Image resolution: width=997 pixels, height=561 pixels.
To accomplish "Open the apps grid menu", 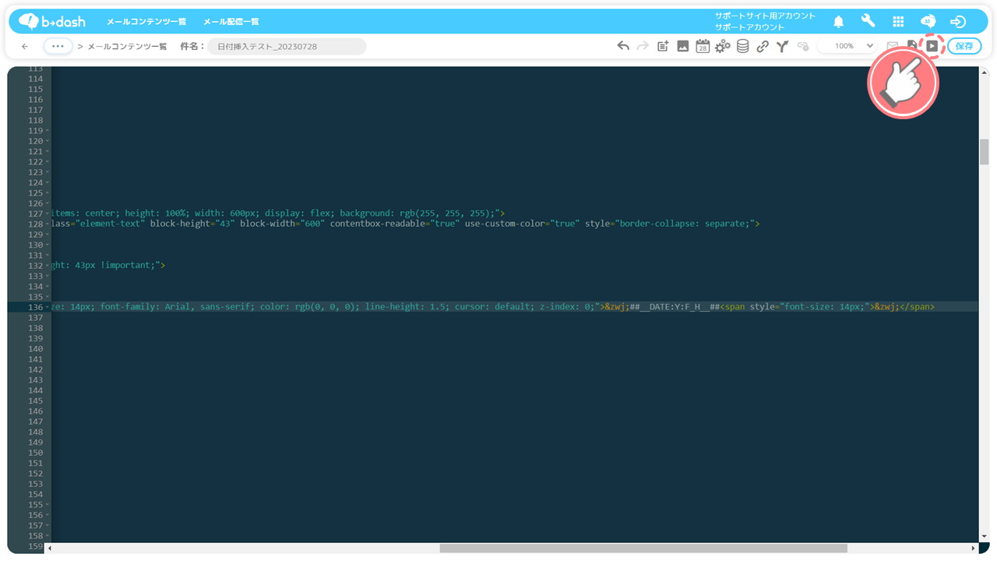I will coord(898,22).
